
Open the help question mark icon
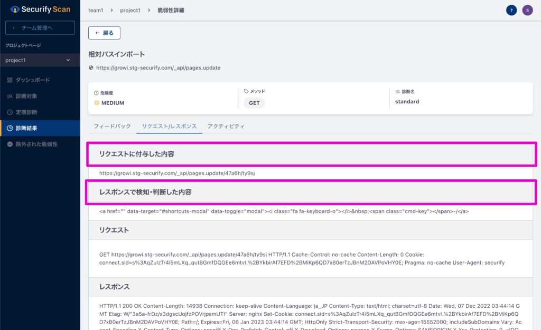511,11
